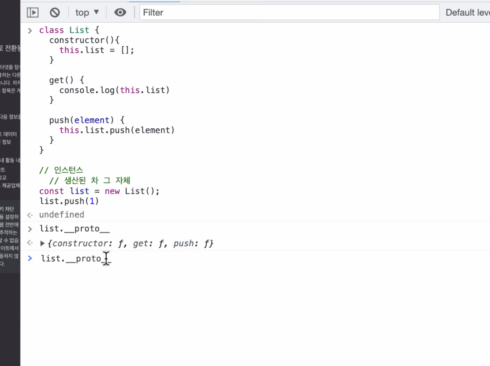Place the cursor in the console prompt 'list.__proto_'

pos(76,259)
